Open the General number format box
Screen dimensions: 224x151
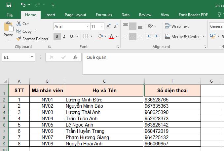(217, 26)
